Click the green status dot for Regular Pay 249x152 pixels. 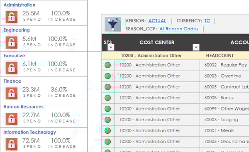click(107, 65)
